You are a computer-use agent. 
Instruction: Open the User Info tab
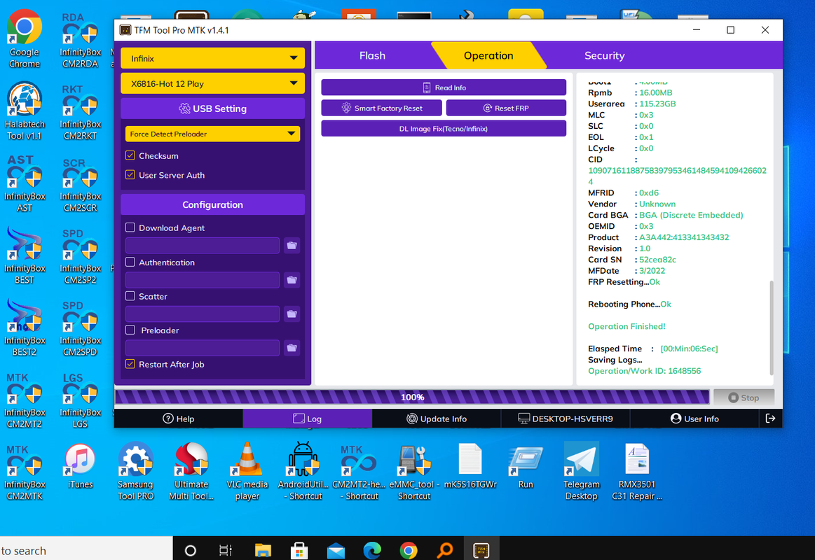[x=694, y=419]
